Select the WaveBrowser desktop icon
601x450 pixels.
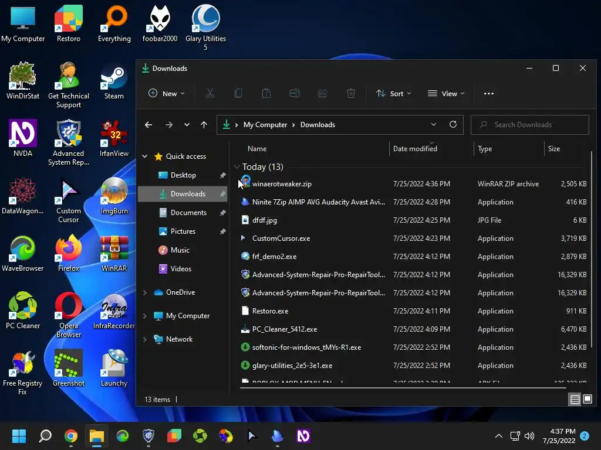[x=23, y=253]
